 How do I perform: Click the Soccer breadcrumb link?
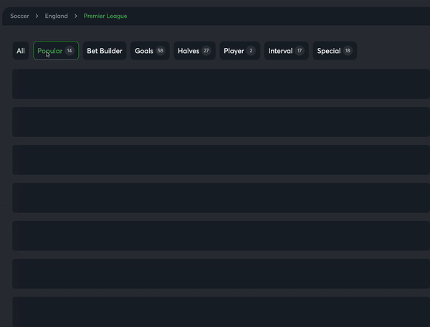pyautogui.click(x=19, y=16)
